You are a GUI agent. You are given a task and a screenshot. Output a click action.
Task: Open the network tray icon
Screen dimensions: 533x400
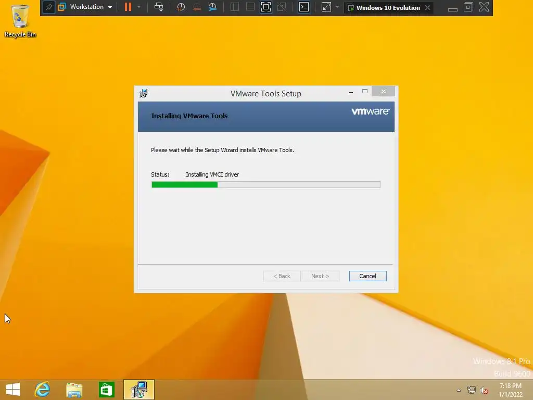(x=472, y=390)
